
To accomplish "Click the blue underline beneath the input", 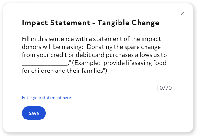I will pyautogui.click(x=98, y=94).
